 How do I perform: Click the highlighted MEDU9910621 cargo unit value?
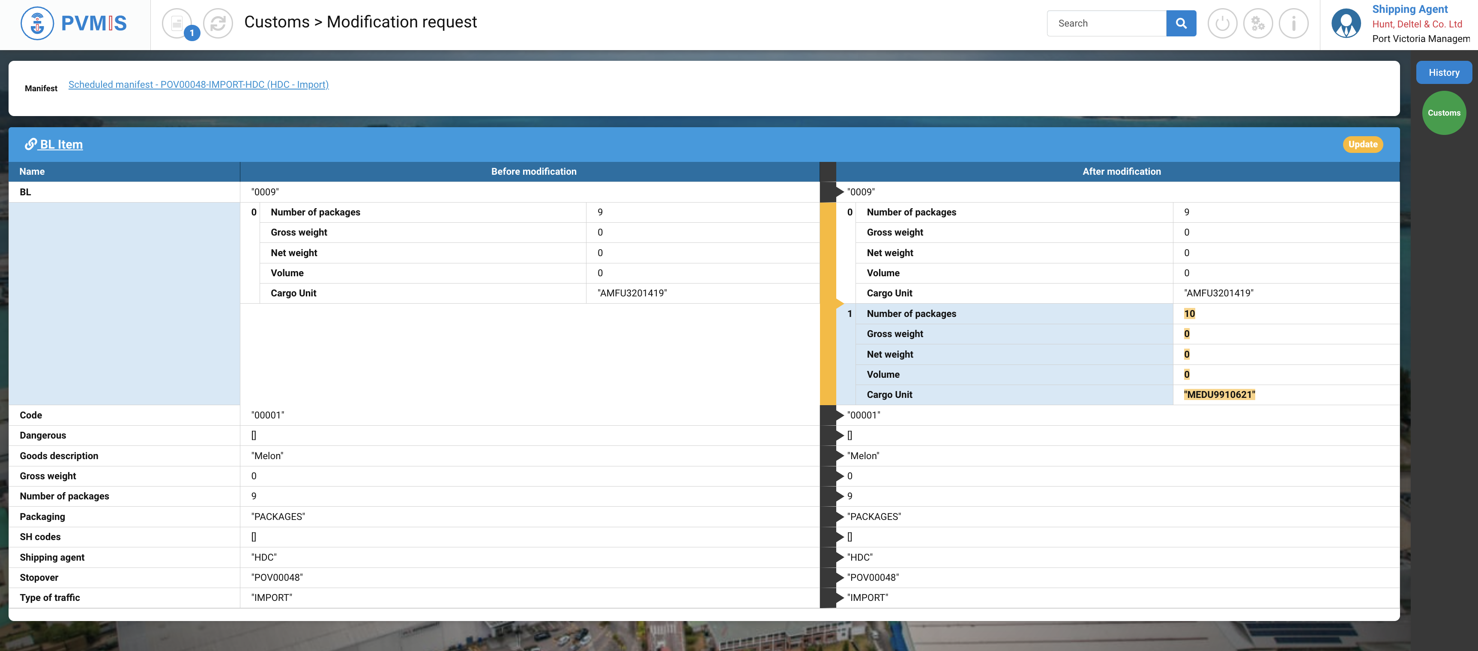(x=1219, y=394)
